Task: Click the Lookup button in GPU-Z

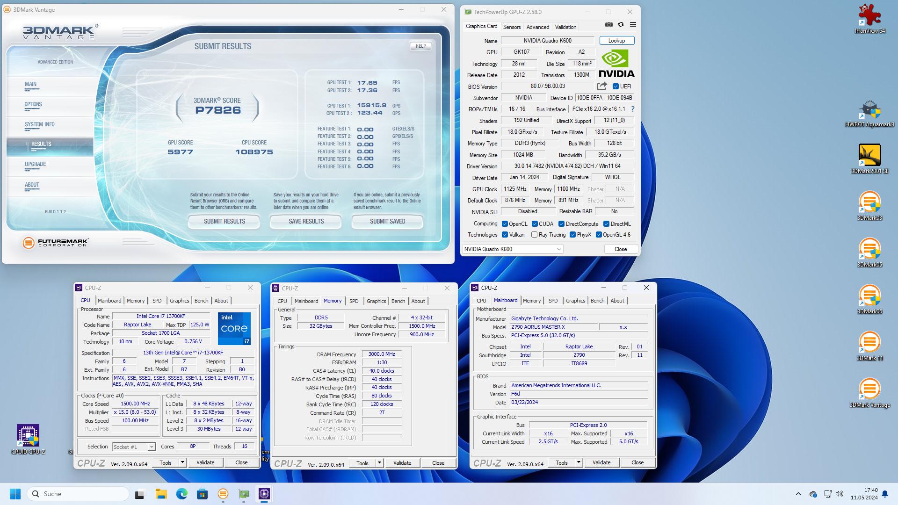Action: coord(616,41)
